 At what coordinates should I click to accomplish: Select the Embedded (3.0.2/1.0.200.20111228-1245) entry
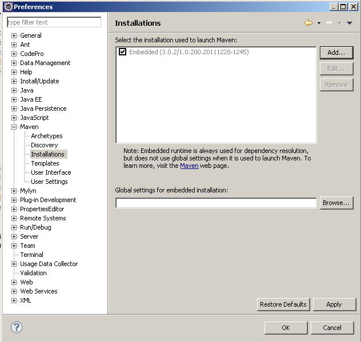pyautogui.click(x=189, y=52)
